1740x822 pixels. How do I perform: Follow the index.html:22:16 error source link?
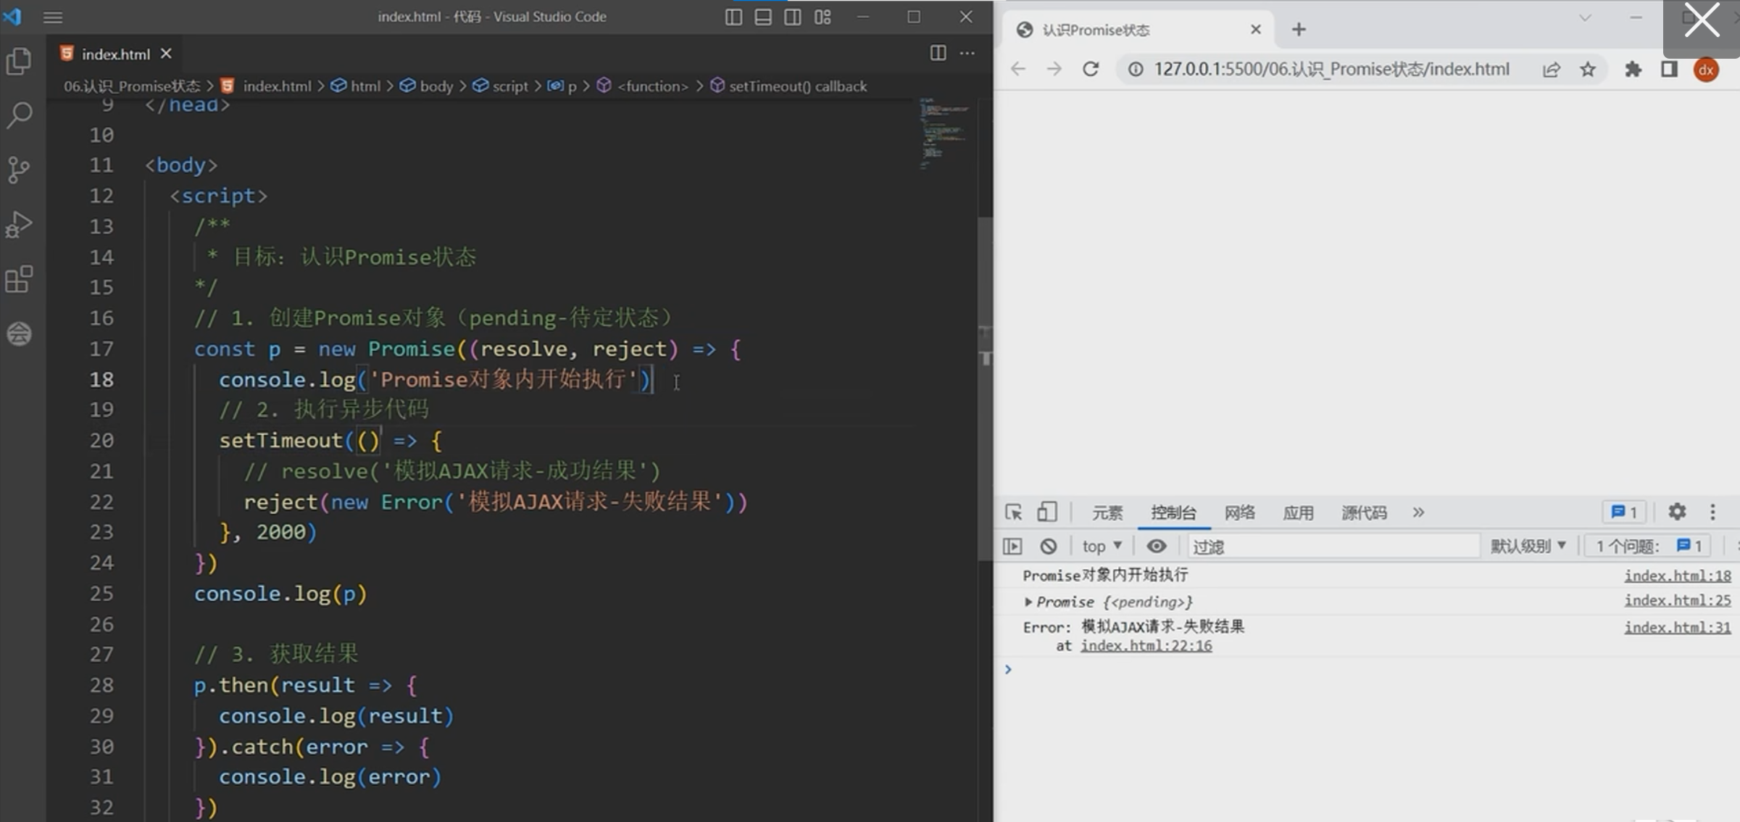tap(1146, 645)
